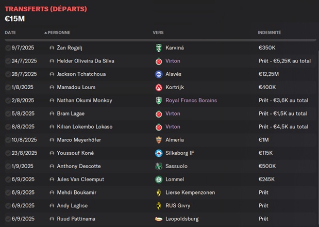Click the Karviná club badge icon
The height and width of the screenshot is (227, 319).
click(159, 48)
